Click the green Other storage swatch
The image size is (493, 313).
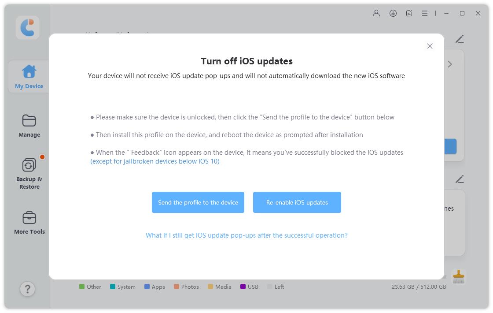click(x=82, y=287)
